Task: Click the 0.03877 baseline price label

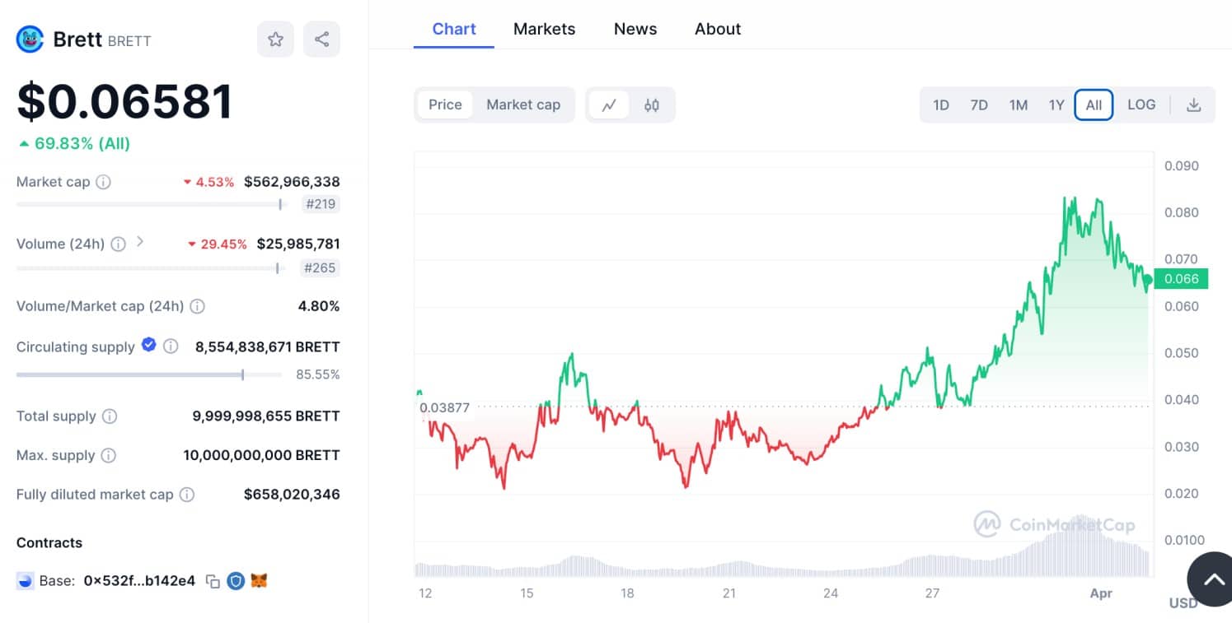Action: [x=443, y=407]
